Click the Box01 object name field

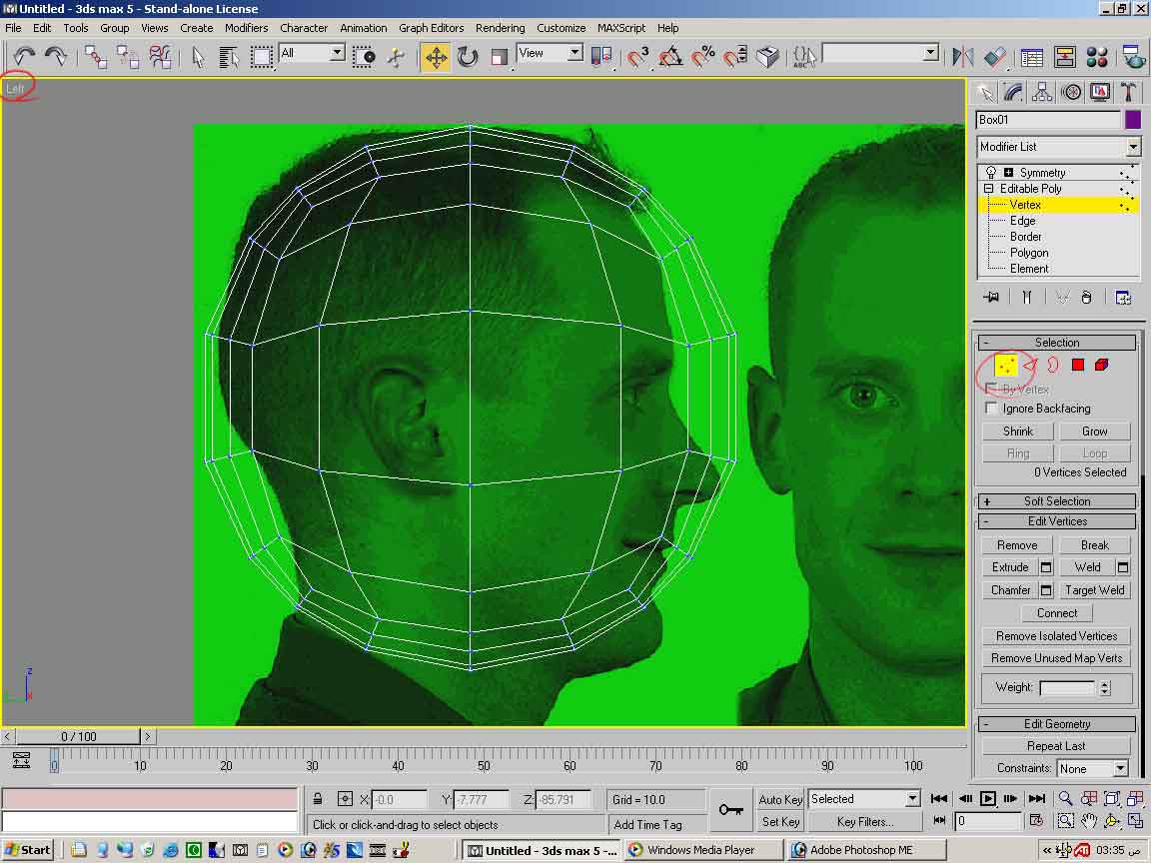(1048, 120)
